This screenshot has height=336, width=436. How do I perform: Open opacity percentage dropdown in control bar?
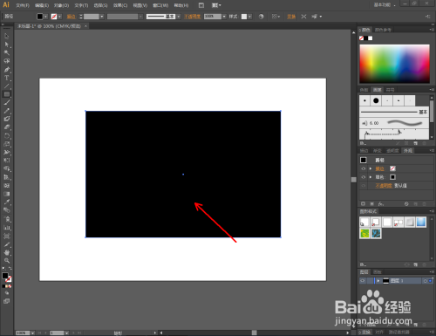(x=224, y=17)
